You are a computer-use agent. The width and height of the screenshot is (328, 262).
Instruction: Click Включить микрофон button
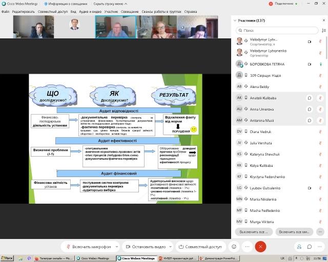point(89,247)
